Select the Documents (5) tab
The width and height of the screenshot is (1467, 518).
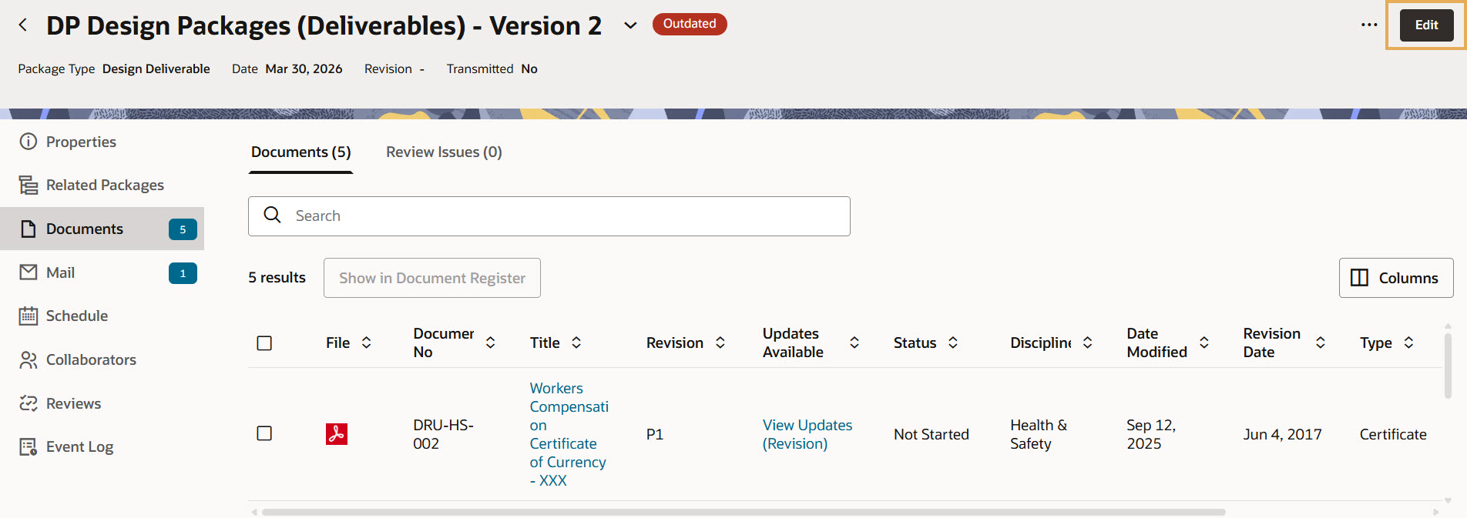pos(300,152)
